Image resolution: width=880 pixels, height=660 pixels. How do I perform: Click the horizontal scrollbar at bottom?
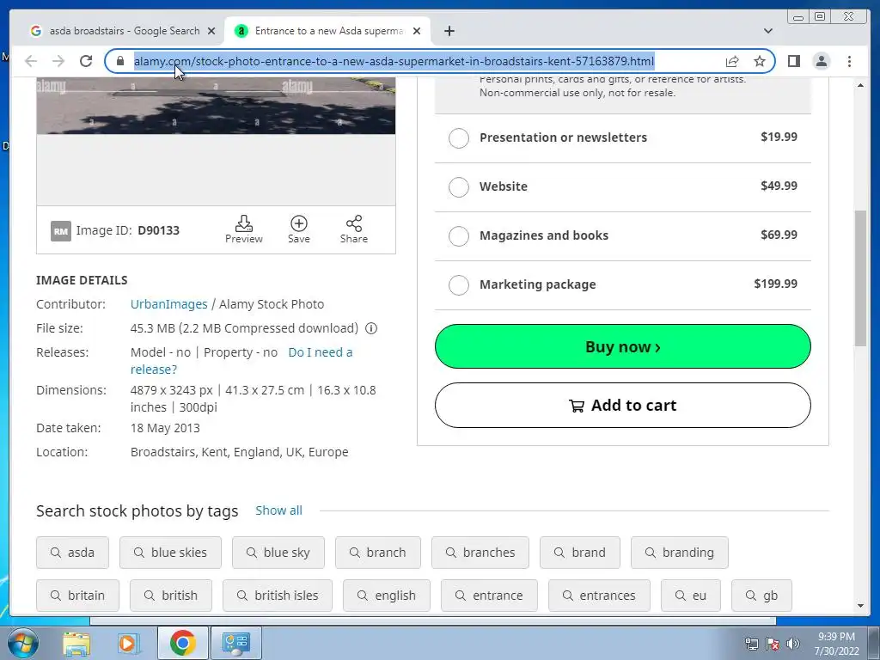(x=433, y=620)
